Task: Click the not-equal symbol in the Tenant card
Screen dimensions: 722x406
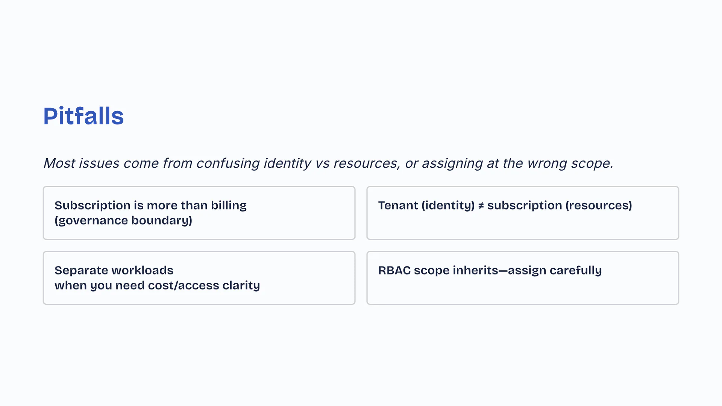Action: tap(481, 206)
